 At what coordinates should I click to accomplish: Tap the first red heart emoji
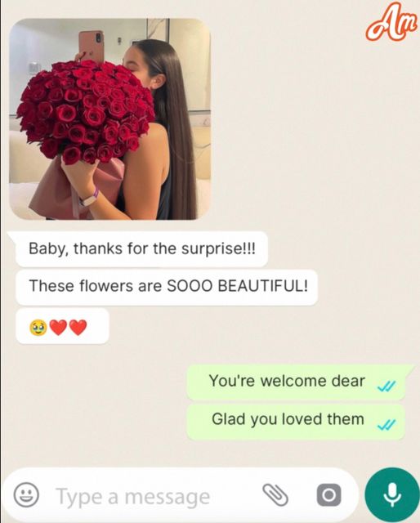58,328
